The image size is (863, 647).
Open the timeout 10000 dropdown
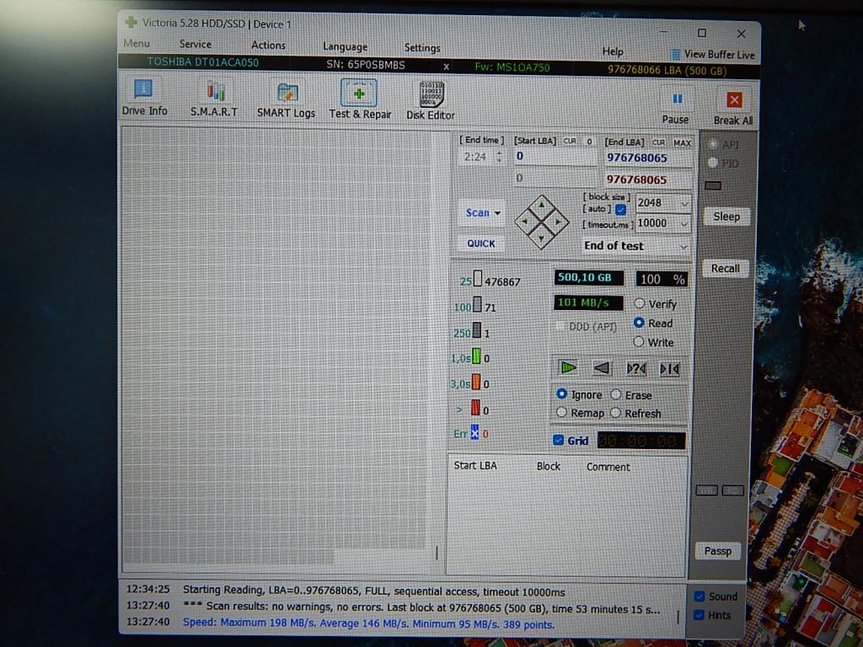click(x=683, y=224)
